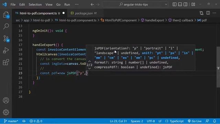Place cursor on handleExport() method name
Screen dimensions: 220x124
(44, 45)
